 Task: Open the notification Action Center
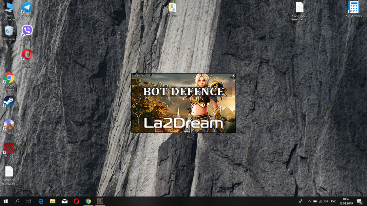359,201
